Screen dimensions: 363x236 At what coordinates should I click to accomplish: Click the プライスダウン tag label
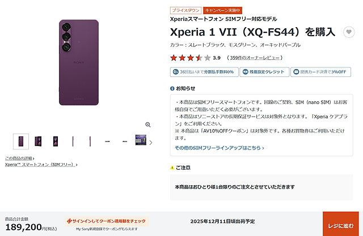pyautogui.click(x=185, y=10)
